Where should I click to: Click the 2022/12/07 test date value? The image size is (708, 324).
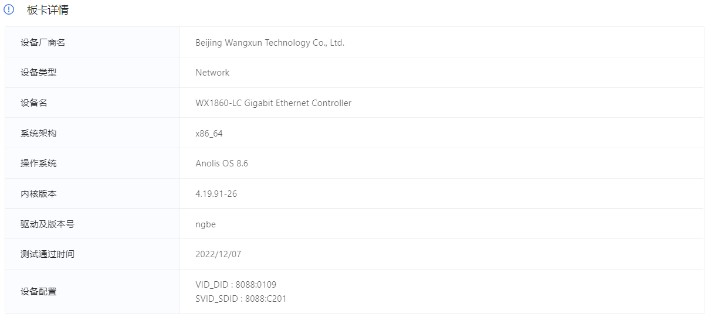(x=218, y=254)
